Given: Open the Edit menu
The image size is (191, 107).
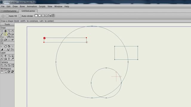Looking at the screenshot, I should (x=8, y=7).
